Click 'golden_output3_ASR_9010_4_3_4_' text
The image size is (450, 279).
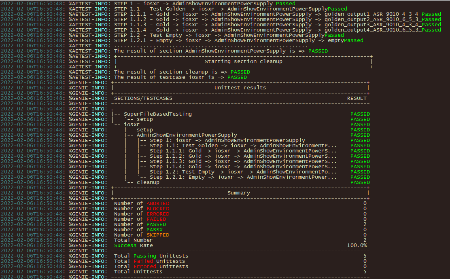point(373,25)
